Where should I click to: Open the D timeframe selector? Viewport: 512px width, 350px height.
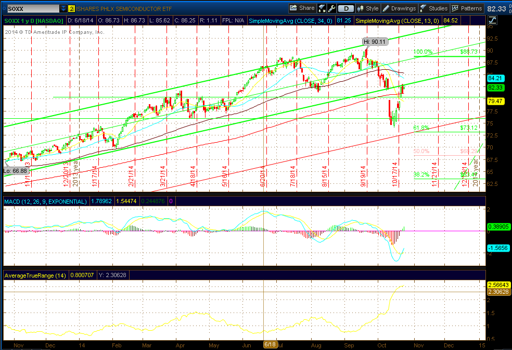[346, 8]
